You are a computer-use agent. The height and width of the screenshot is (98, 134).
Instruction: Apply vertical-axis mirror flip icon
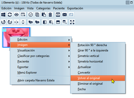click(16, 22)
